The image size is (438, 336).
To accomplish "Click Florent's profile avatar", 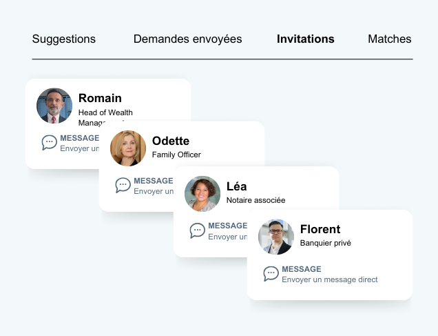I will 276,237.
